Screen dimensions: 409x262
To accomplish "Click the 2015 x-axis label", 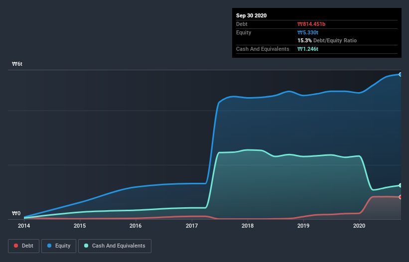I will [80, 226].
